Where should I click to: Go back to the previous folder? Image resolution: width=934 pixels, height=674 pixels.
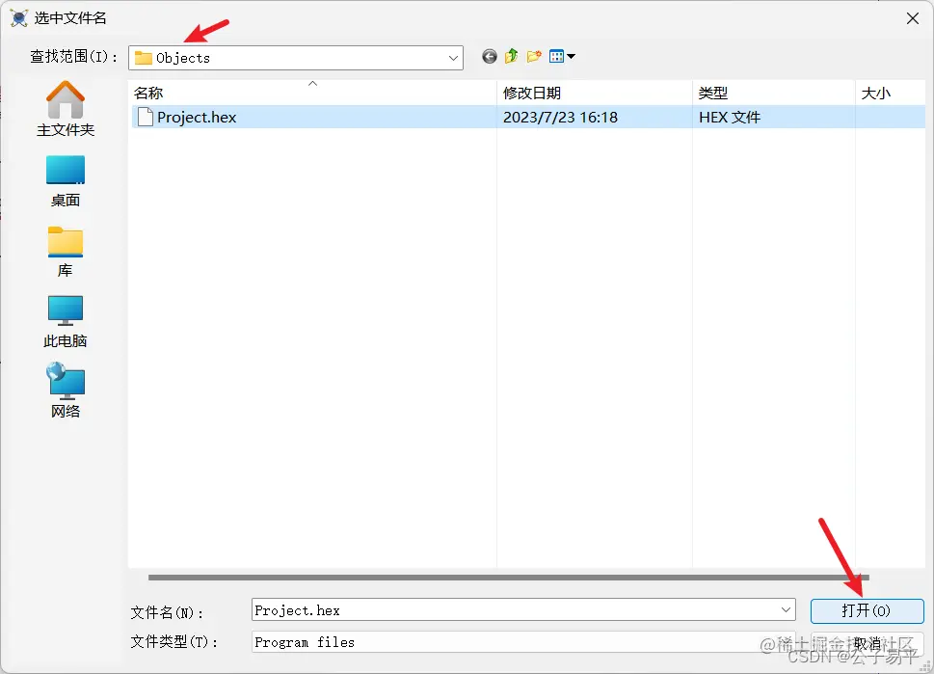pyautogui.click(x=489, y=57)
